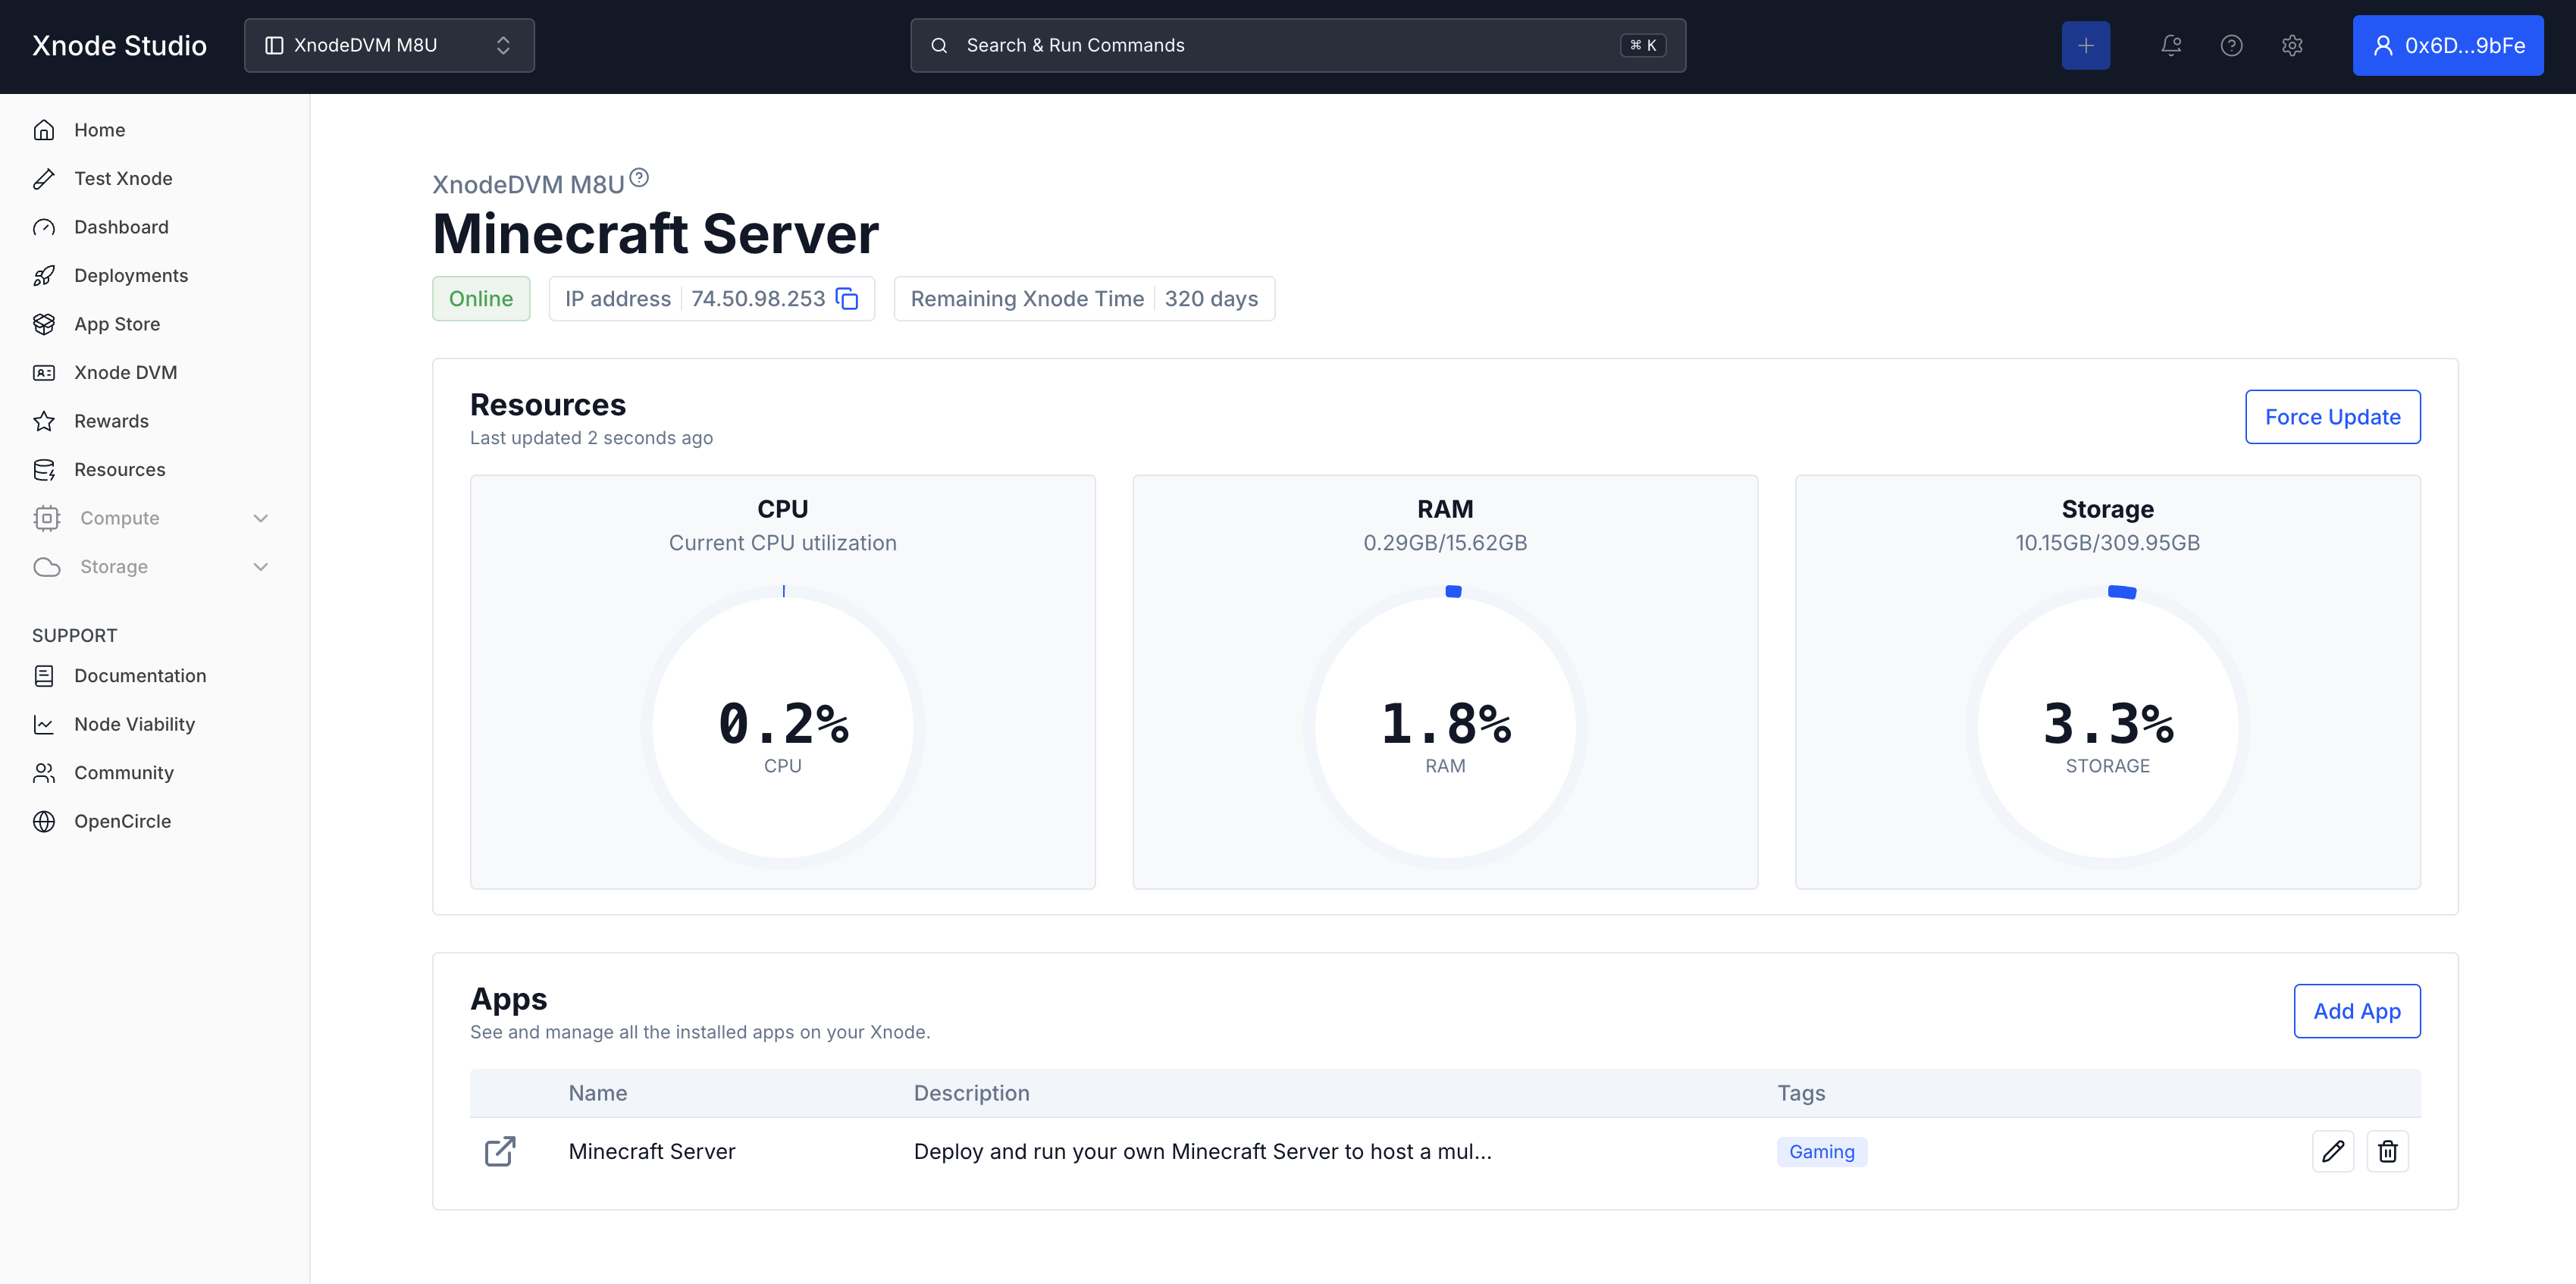Open Rewards page from sidebar
Screen dimensions: 2576x1284
pos(110,421)
